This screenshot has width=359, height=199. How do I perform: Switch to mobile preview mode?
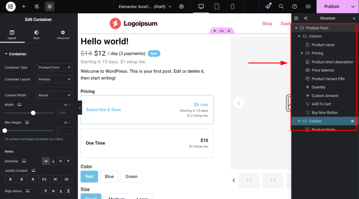(232, 6)
